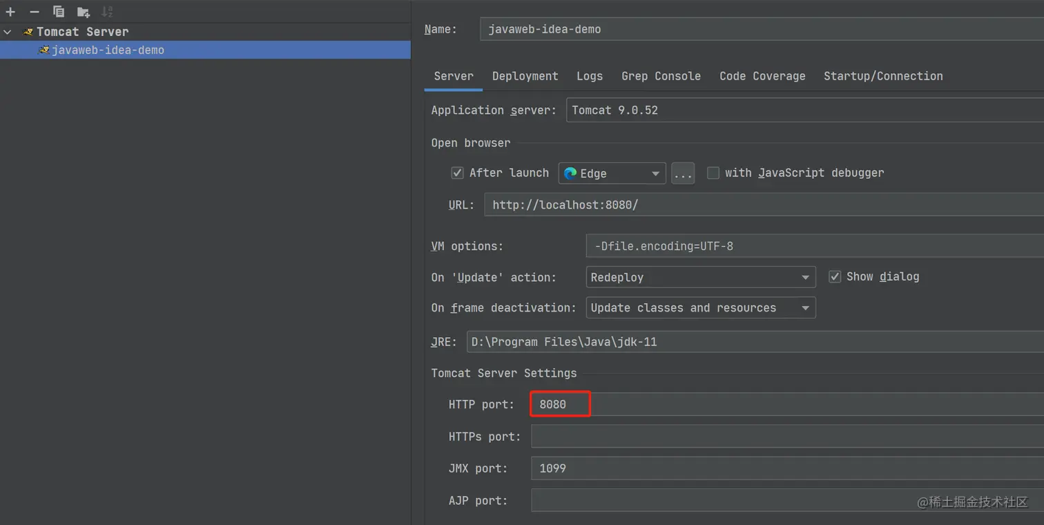Click the HTTP port field
1044x525 pixels.
pyautogui.click(x=787, y=404)
